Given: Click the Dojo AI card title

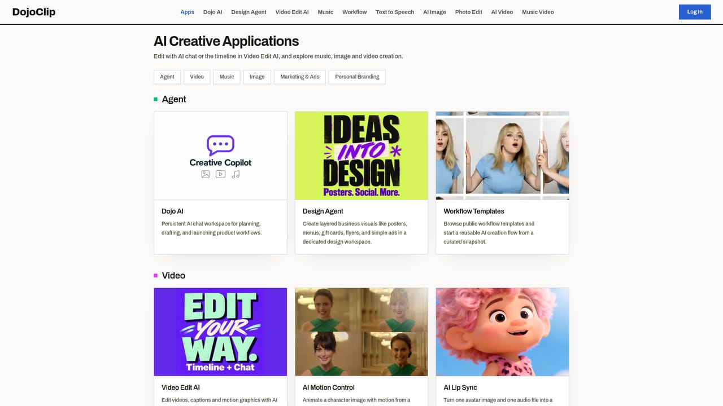Looking at the screenshot, I should (172, 211).
